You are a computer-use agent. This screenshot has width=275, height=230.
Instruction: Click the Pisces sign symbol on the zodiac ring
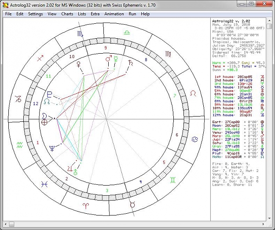[x=44, y=184]
